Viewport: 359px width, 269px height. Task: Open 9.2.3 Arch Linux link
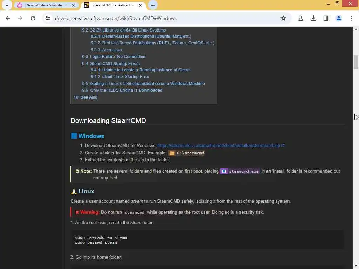[106, 50]
